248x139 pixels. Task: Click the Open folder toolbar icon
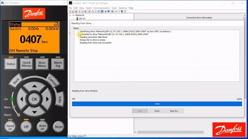pyautogui.click(x=73, y=11)
